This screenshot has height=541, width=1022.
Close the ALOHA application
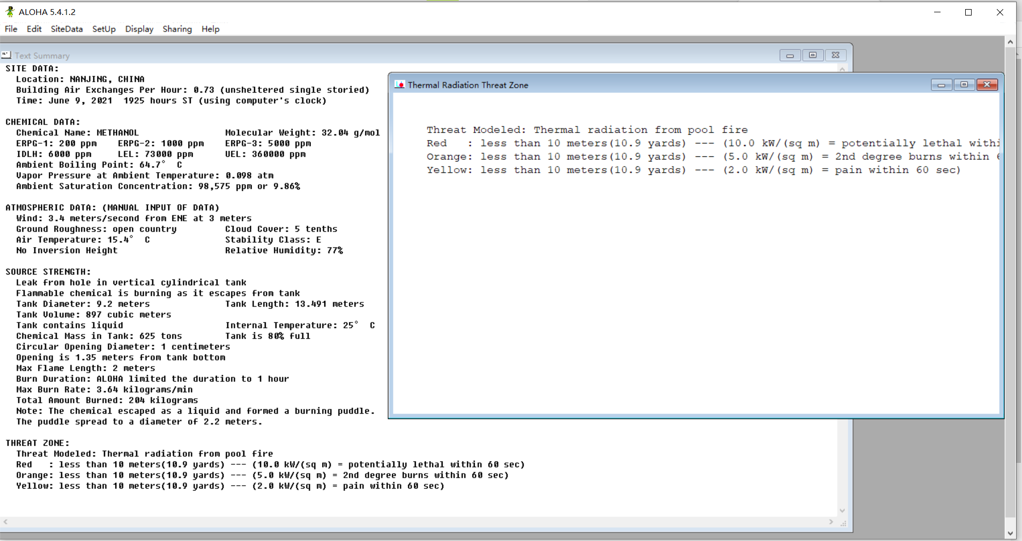pyautogui.click(x=1000, y=12)
